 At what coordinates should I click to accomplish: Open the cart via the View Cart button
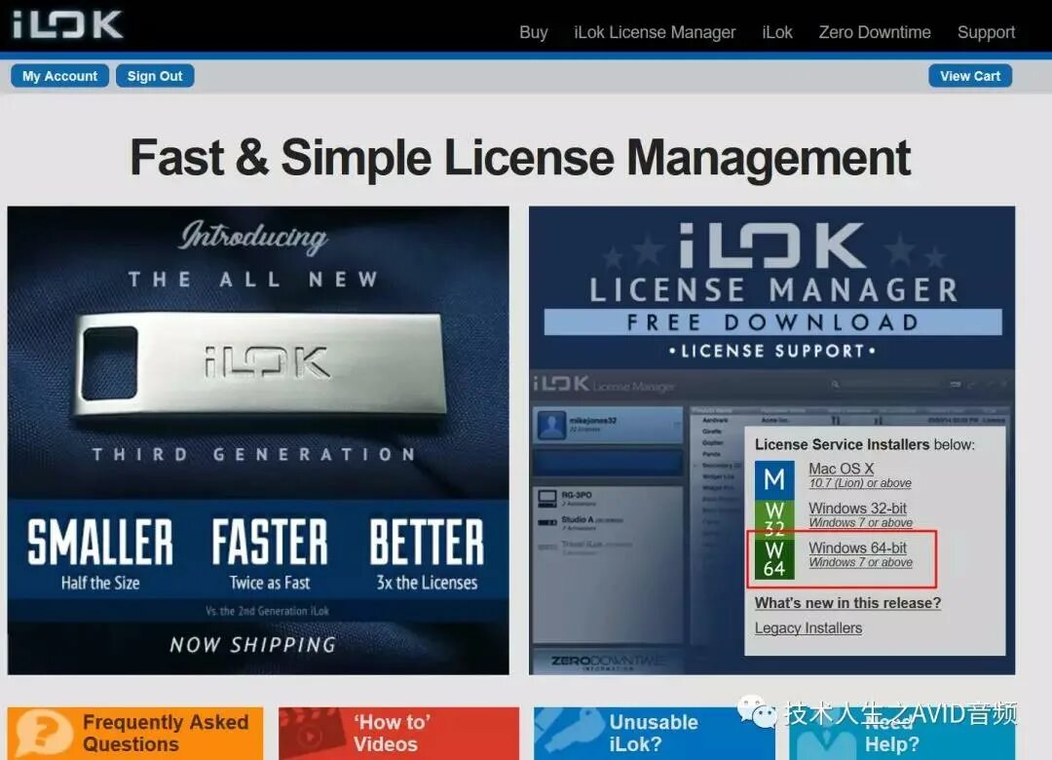(x=970, y=75)
